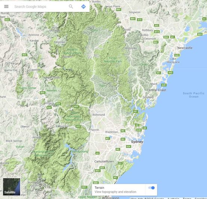Click the Rylstone label
The width and height of the screenshot is (207, 199).
(34, 35)
